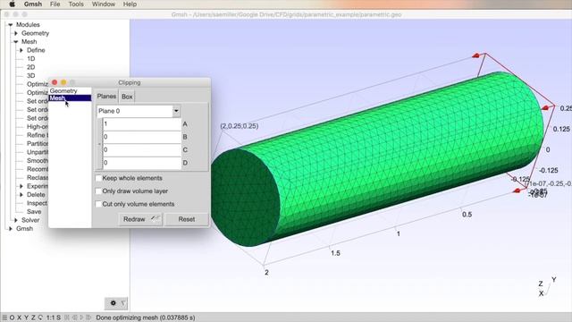Set Y-axis view from status bar
The image size is (572, 322).
pos(26,318)
